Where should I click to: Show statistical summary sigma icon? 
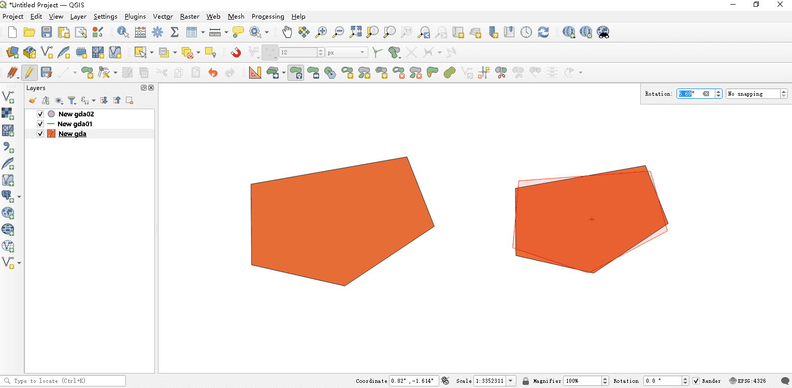tap(175, 32)
